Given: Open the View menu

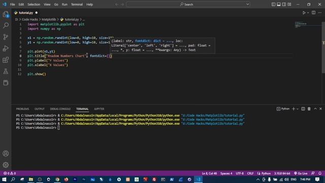Looking at the screenshot, I should 47,5.
